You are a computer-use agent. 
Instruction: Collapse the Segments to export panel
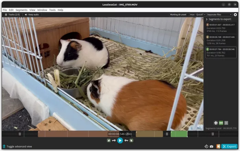point(207,19)
